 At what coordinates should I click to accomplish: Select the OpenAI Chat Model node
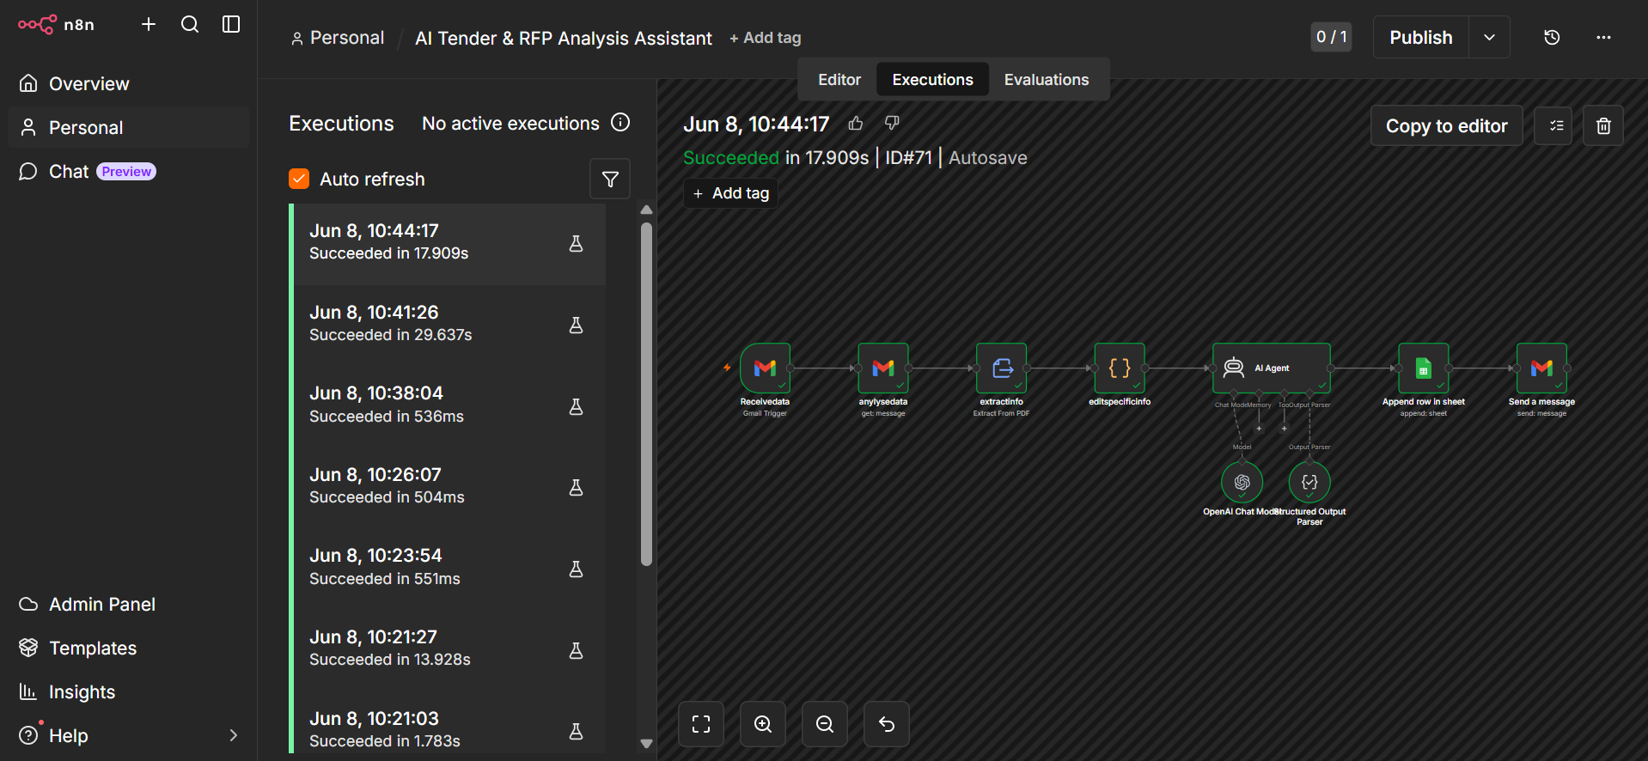[1242, 482]
